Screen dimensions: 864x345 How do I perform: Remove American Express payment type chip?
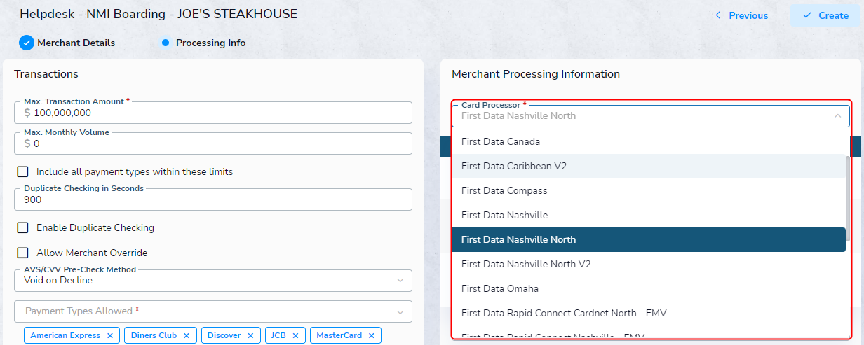[110, 335]
